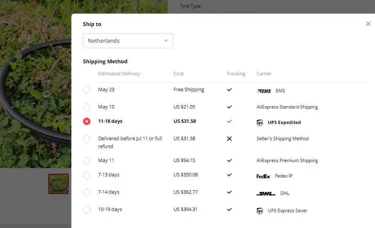Click the DHL carrier logo
The image size is (375, 228).
click(x=266, y=193)
